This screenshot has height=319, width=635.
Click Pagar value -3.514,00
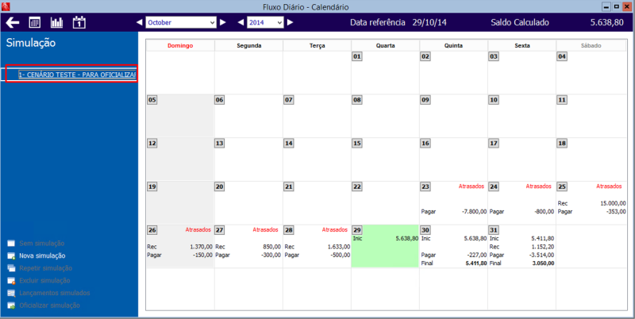pos(543,255)
